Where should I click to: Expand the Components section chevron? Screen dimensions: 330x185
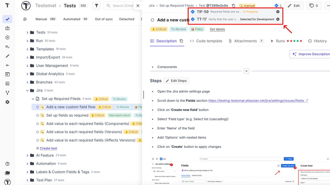pyautogui.click(x=246, y=71)
